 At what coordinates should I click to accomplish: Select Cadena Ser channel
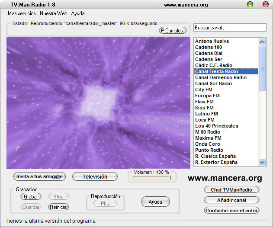click(x=226, y=59)
